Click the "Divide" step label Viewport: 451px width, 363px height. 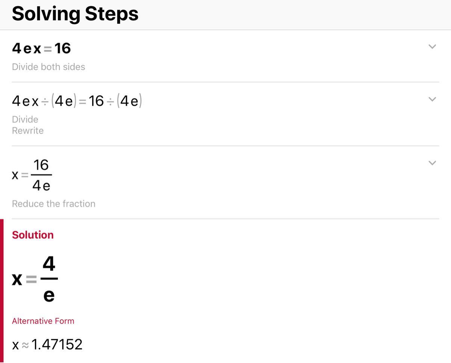click(x=25, y=120)
